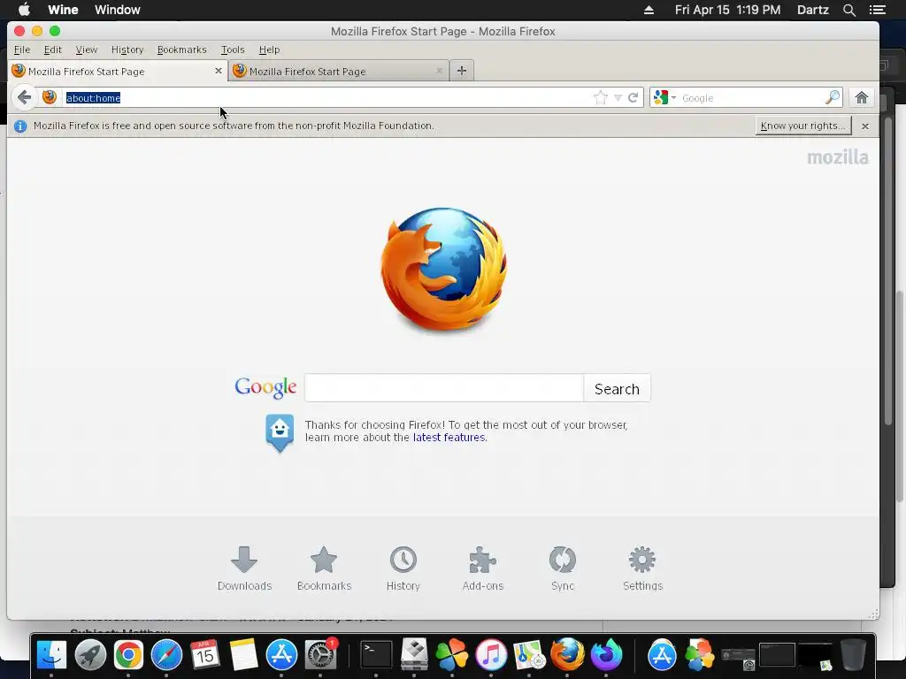Image resolution: width=906 pixels, height=679 pixels.
Task: Open the search engine selector dropdown
Action: (664, 97)
